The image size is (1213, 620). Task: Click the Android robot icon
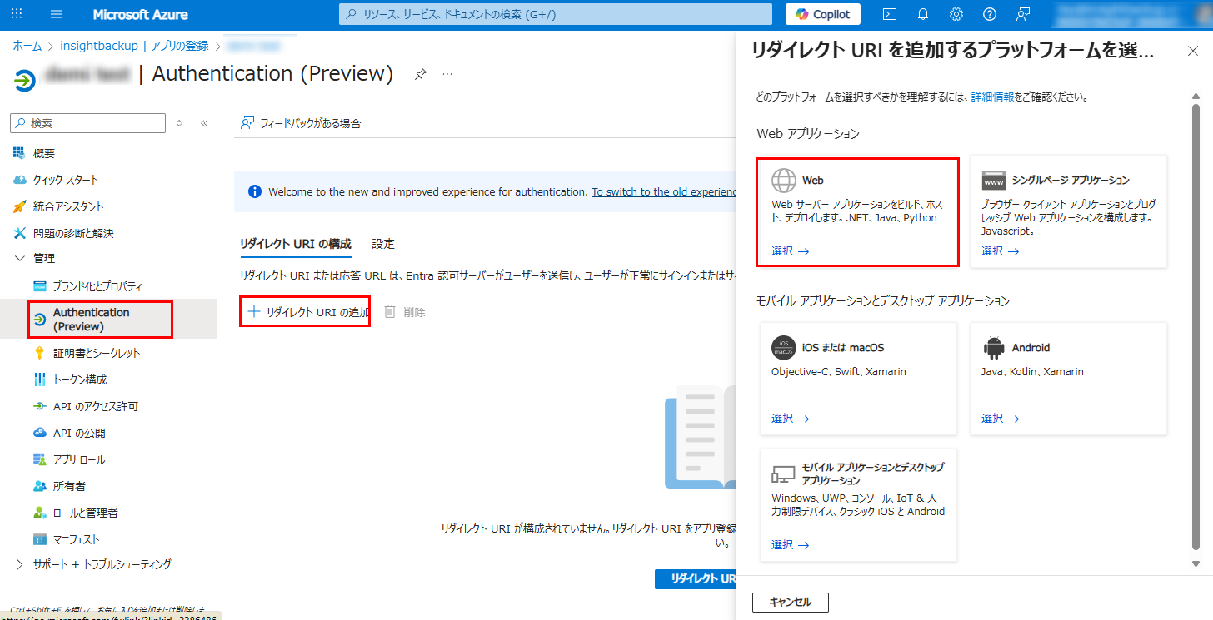(x=994, y=348)
